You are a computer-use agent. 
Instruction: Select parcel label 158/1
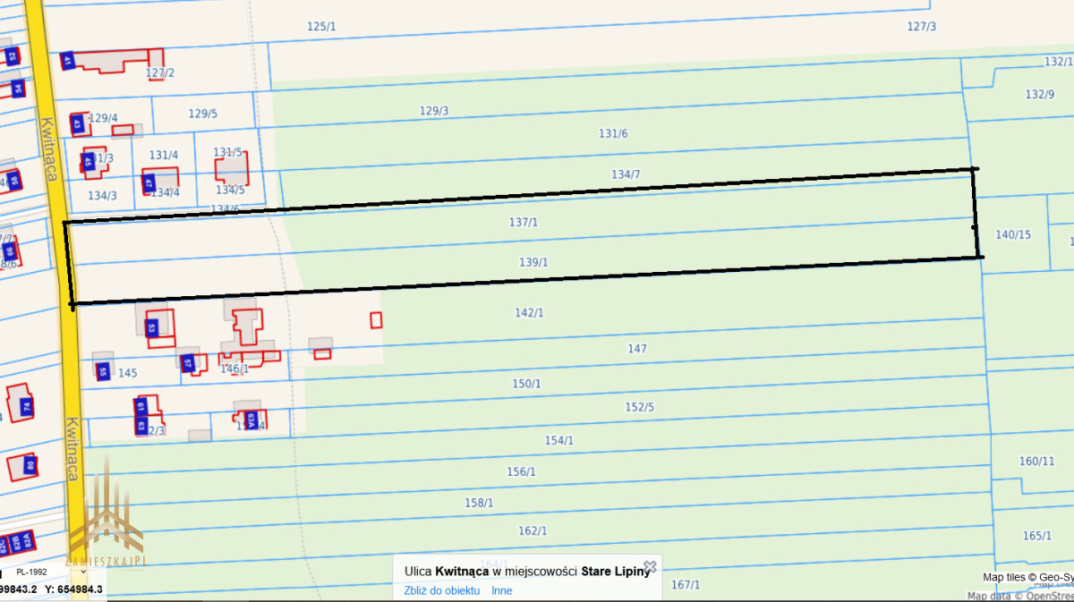[479, 504]
